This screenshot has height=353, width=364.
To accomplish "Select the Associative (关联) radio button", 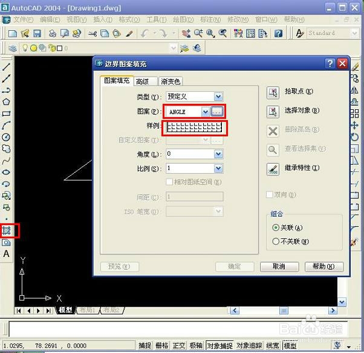I will (x=276, y=227).
